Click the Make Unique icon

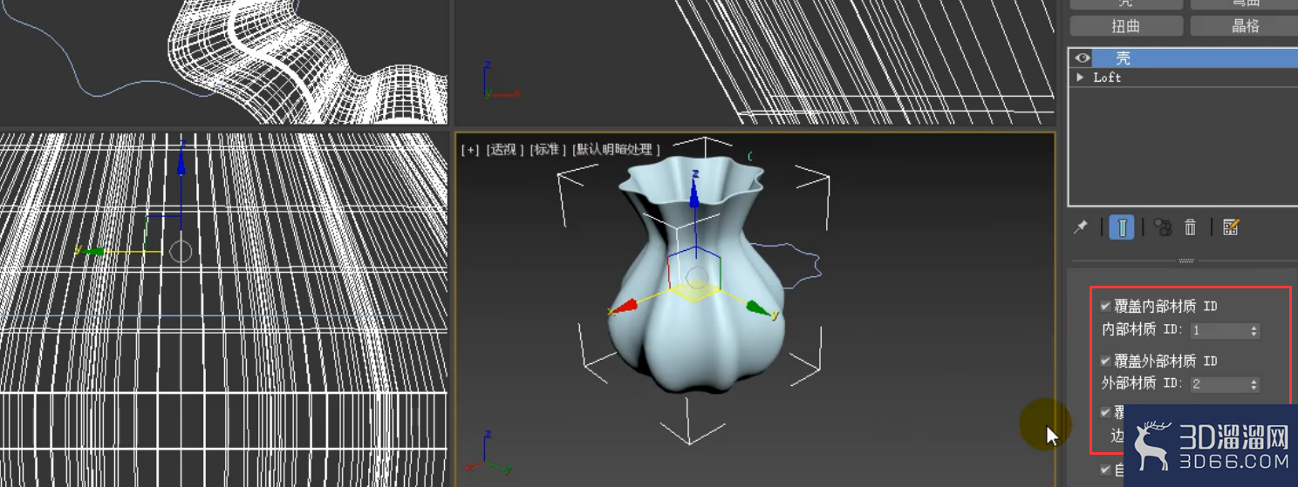1162,227
